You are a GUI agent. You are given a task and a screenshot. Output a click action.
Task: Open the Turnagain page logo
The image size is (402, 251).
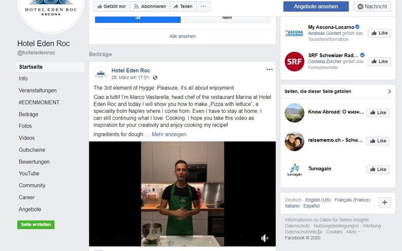(x=294, y=169)
